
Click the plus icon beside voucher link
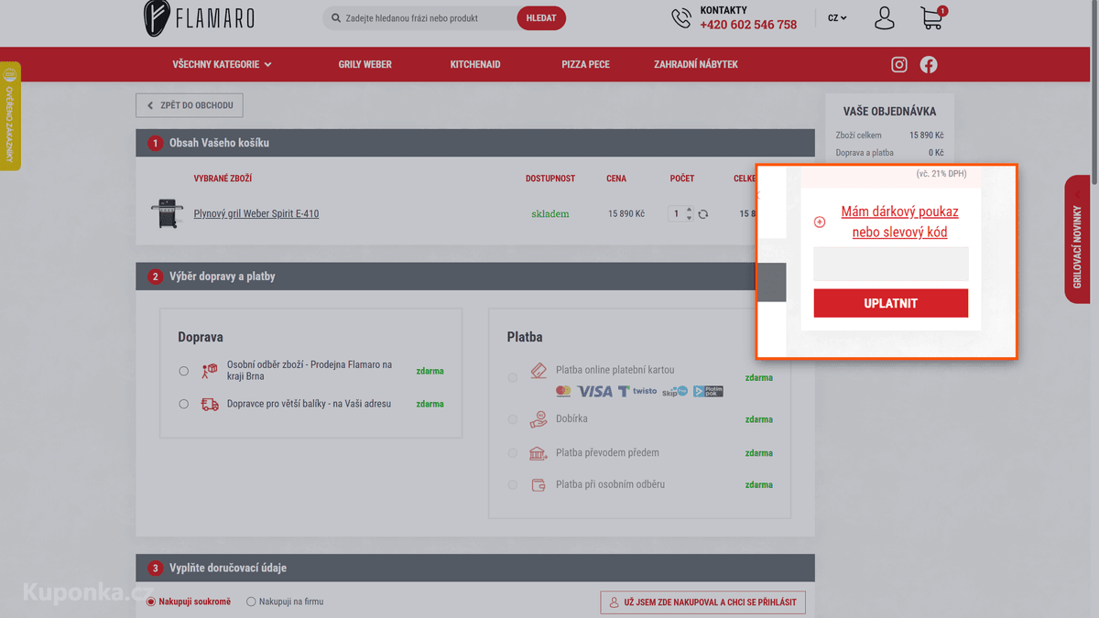click(x=820, y=222)
